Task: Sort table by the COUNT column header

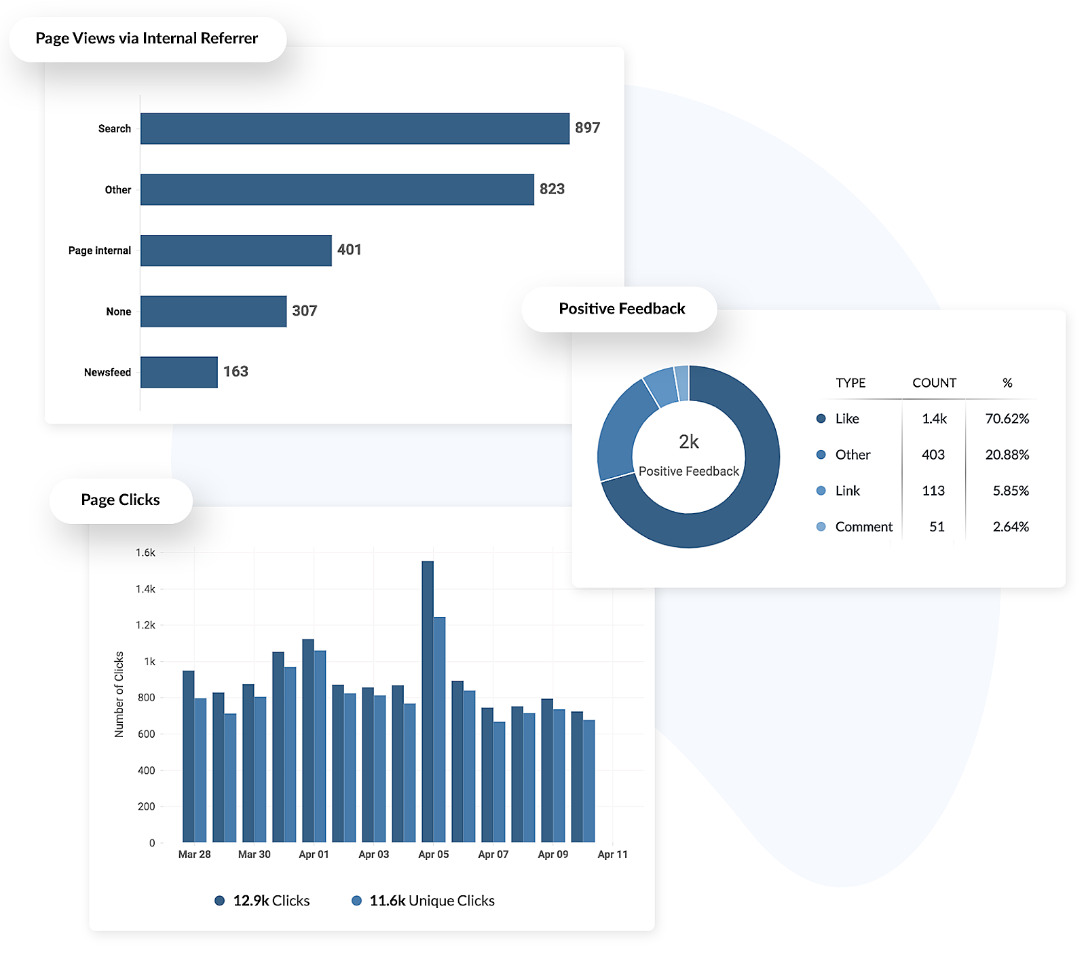Action: coord(934,383)
